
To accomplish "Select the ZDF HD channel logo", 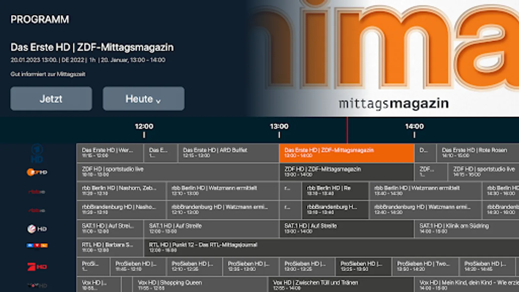I will pyautogui.click(x=37, y=172).
